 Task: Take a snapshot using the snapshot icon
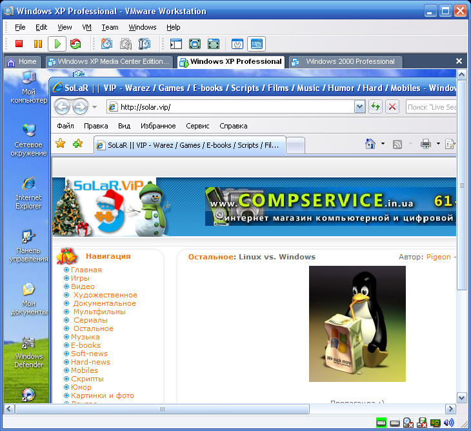coord(107,44)
